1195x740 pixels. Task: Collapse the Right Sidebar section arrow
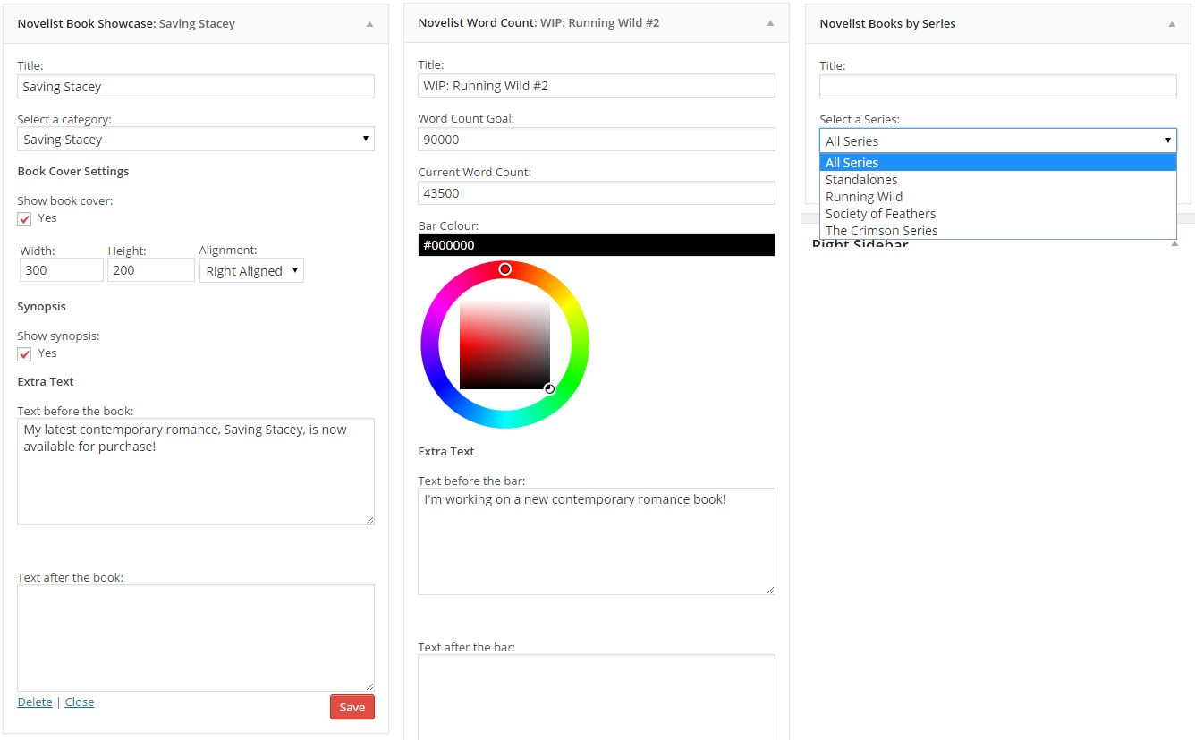pos(1174,243)
